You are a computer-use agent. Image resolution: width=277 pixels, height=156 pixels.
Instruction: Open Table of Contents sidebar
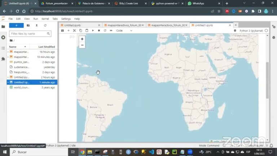[3, 48]
